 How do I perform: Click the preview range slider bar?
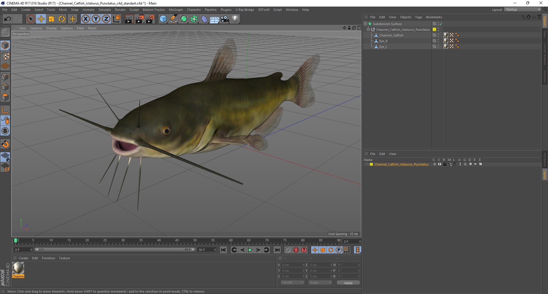[x=115, y=250]
